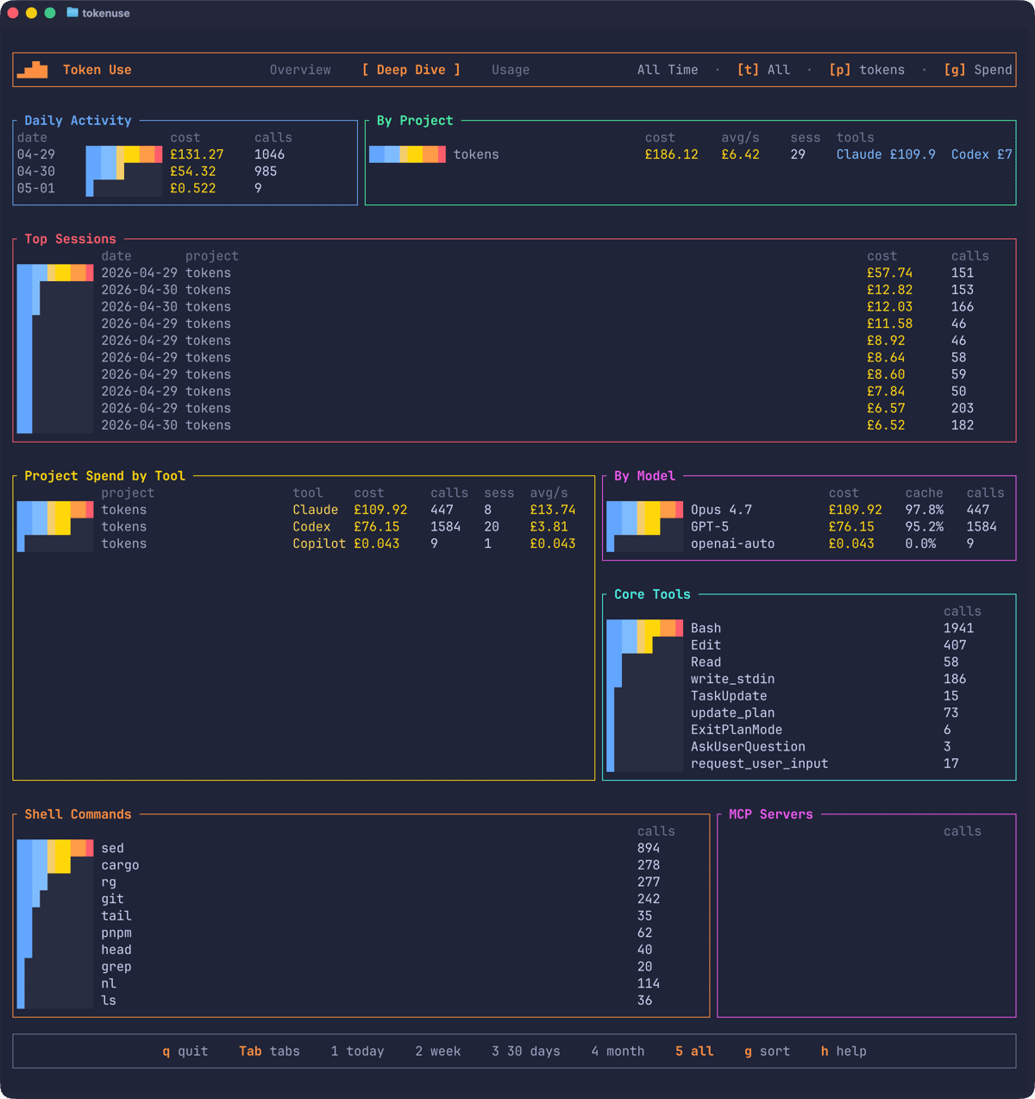Select the Deep Dive tab
Image resolution: width=1035 pixels, height=1099 pixels.
411,70
